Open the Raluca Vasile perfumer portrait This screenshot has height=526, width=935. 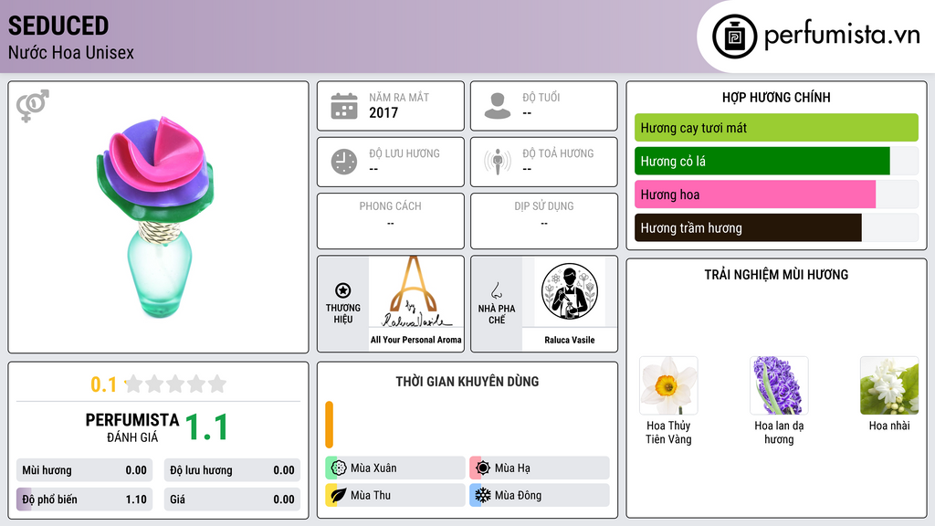click(x=570, y=291)
